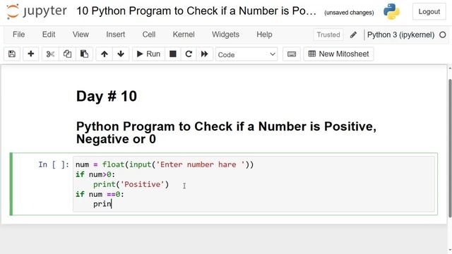Open the command palette keyboard icon
452x254 pixels.
point(292,54)
